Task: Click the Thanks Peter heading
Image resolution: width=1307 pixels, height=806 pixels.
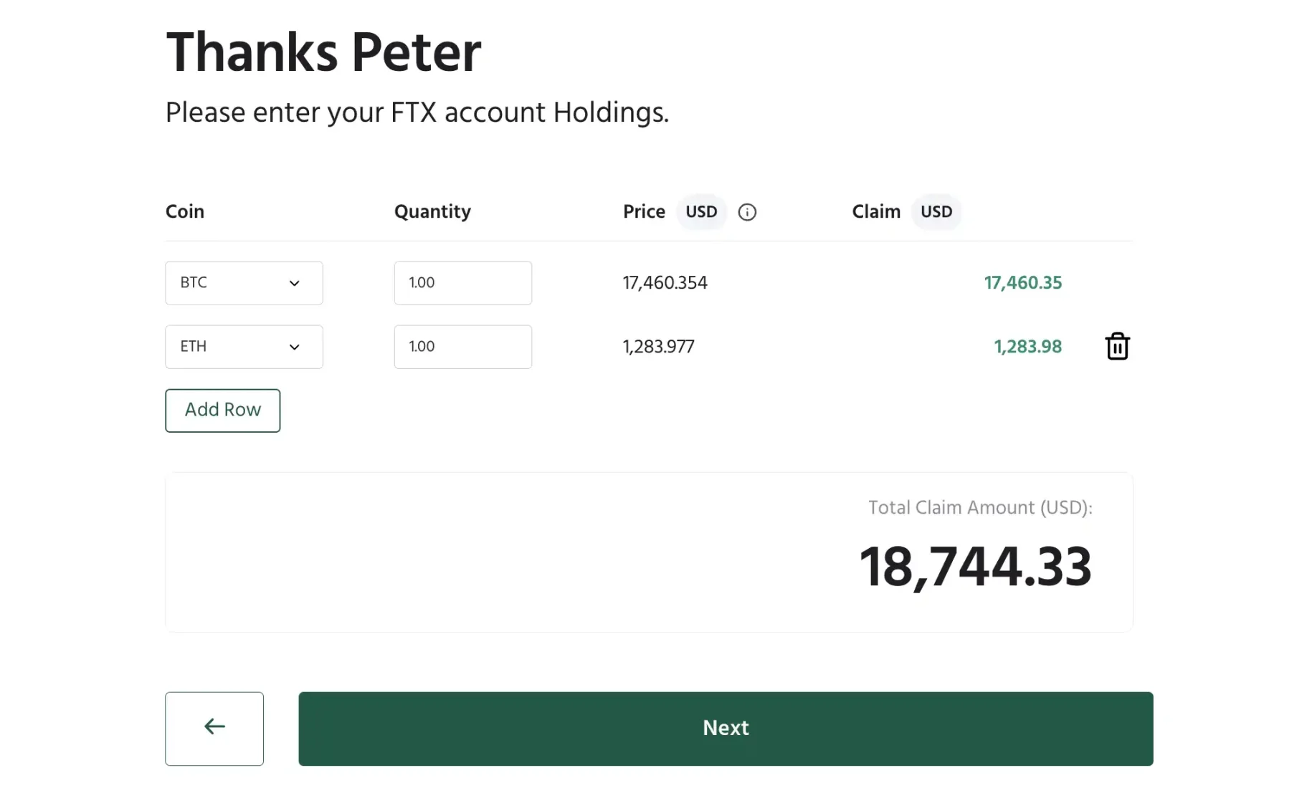Action: pos(323,52)
